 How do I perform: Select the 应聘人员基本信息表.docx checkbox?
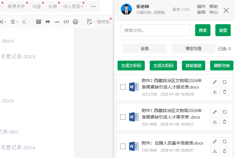coord(123,146)
